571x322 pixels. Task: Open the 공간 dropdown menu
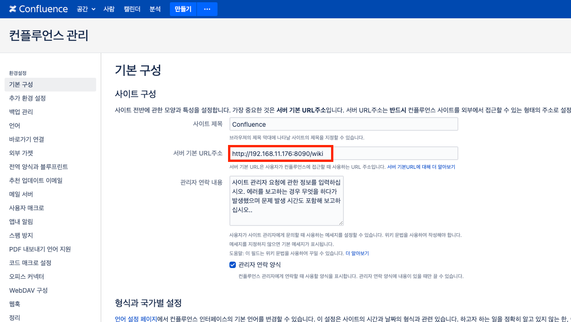click(86, 9)
